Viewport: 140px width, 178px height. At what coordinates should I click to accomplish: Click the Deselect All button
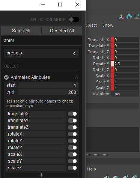(62, 31)
